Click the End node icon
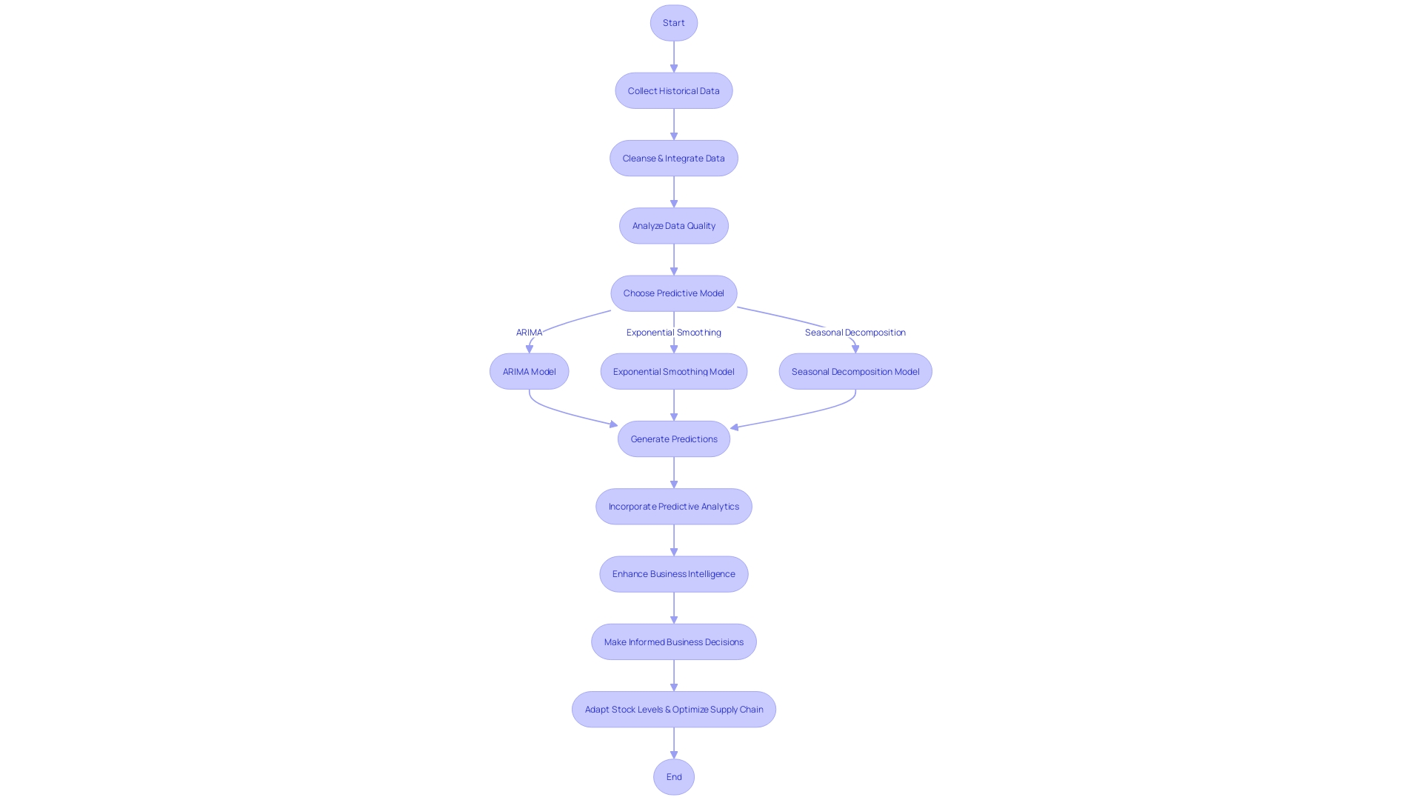The width and height of the screenshot is (1422, 800). (x=674, y=776)
